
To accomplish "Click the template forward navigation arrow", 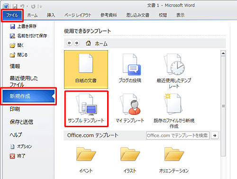I will pyautogui.click(x=77, y=43).
